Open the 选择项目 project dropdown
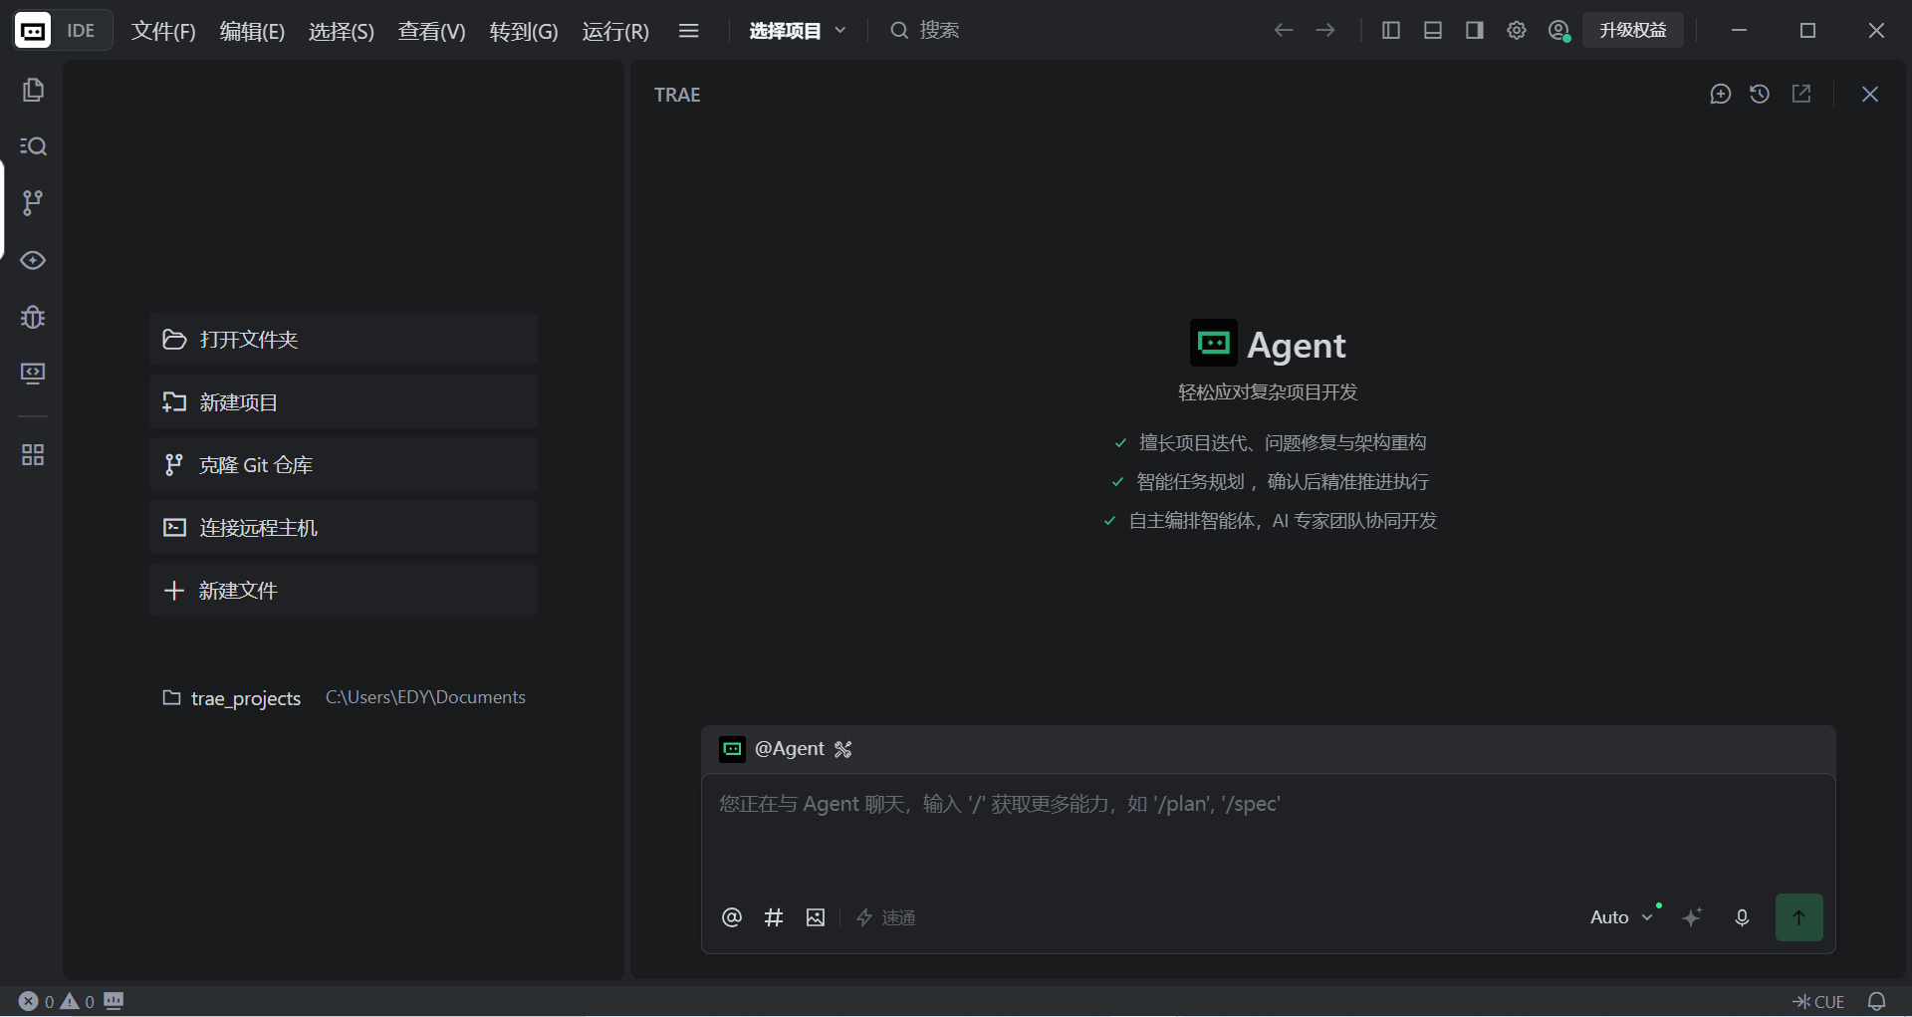The width and height of the screenshot is (1912, 1017). [798, 31]
